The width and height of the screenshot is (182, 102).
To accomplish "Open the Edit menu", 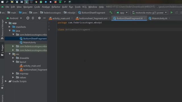I will [x=13, y=7].
